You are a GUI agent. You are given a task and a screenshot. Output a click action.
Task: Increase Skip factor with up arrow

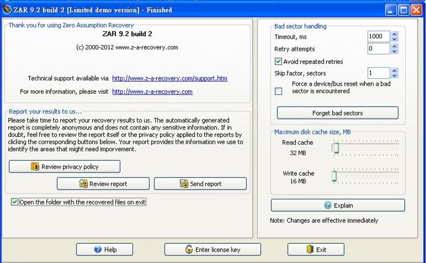(x=394, y=70)
